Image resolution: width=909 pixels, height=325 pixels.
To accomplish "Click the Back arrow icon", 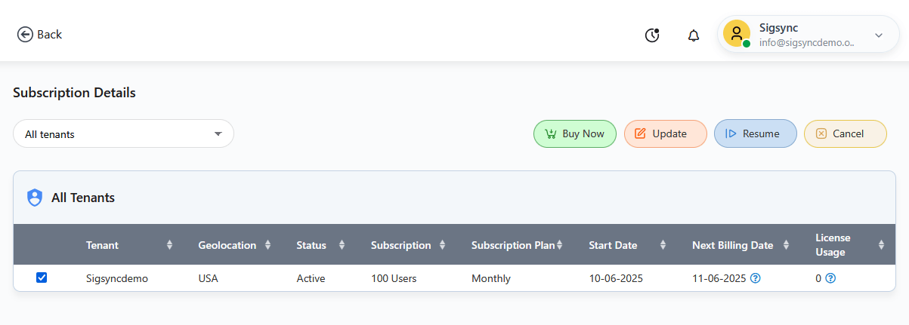I will tap(25, 35).
